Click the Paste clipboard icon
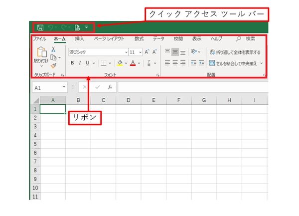The width and height of the screenshot is (299, 216). point(41,51)
